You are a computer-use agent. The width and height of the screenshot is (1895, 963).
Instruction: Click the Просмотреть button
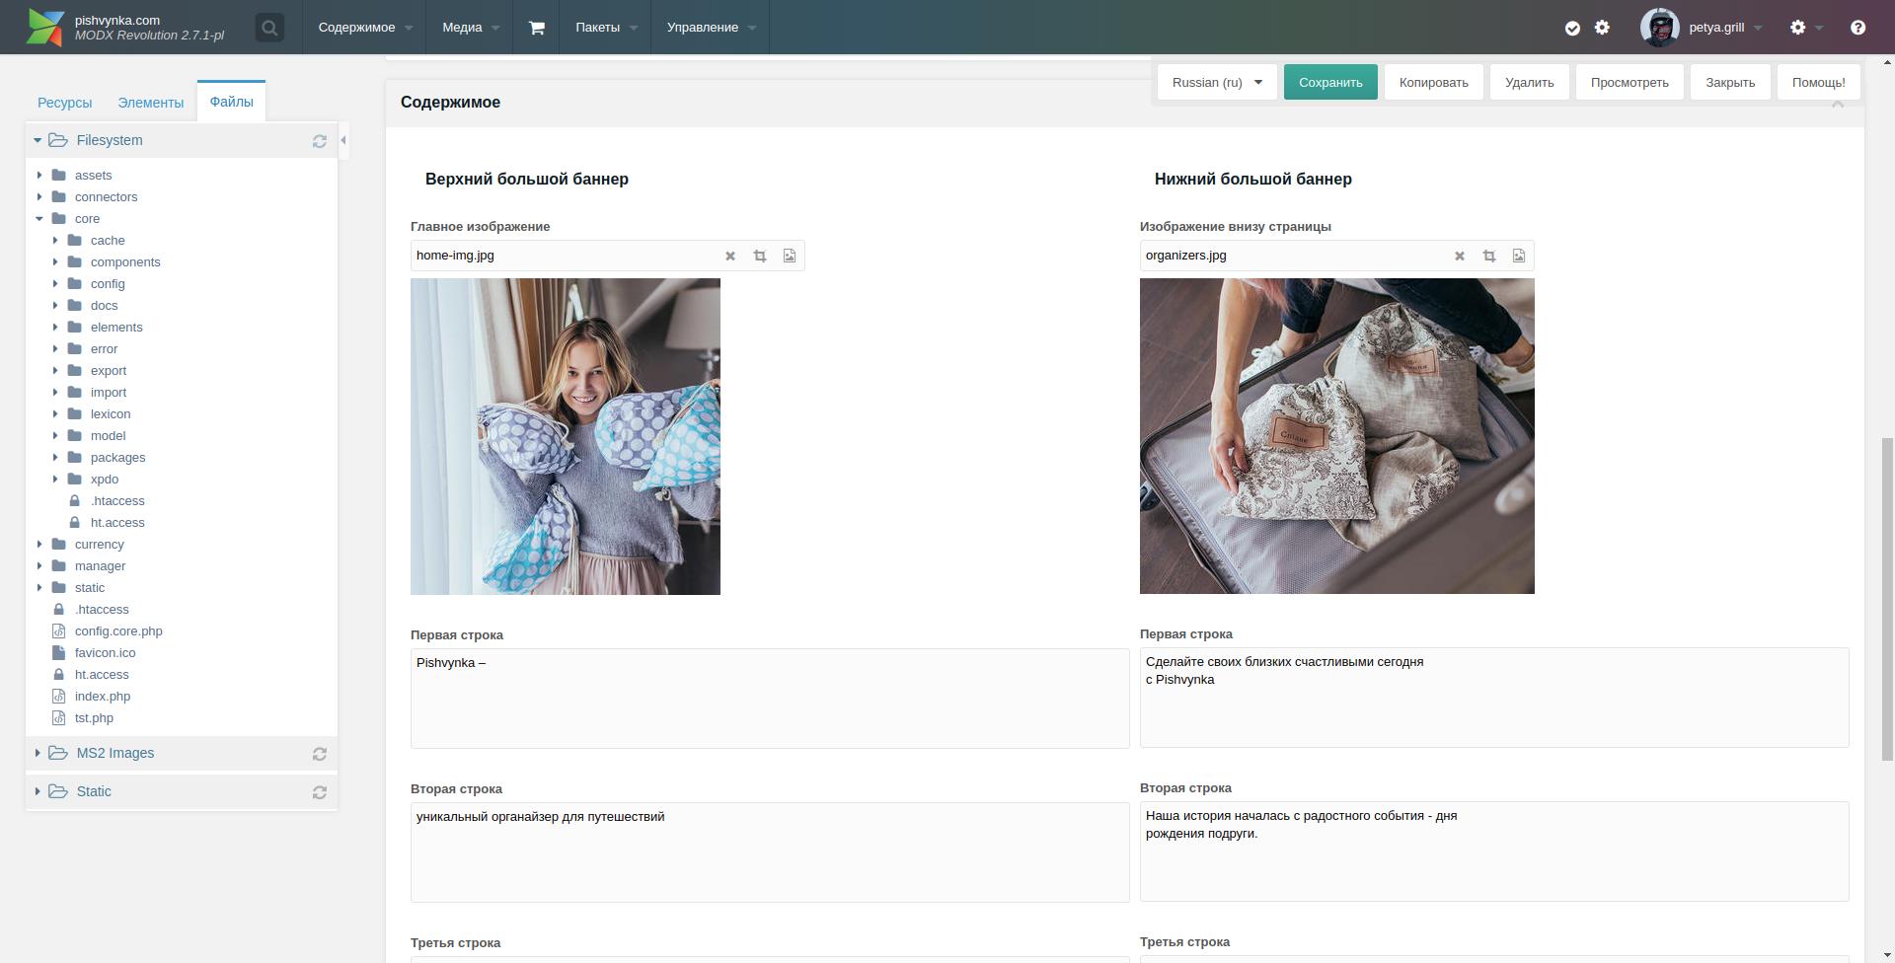[x=1630, y=83]
